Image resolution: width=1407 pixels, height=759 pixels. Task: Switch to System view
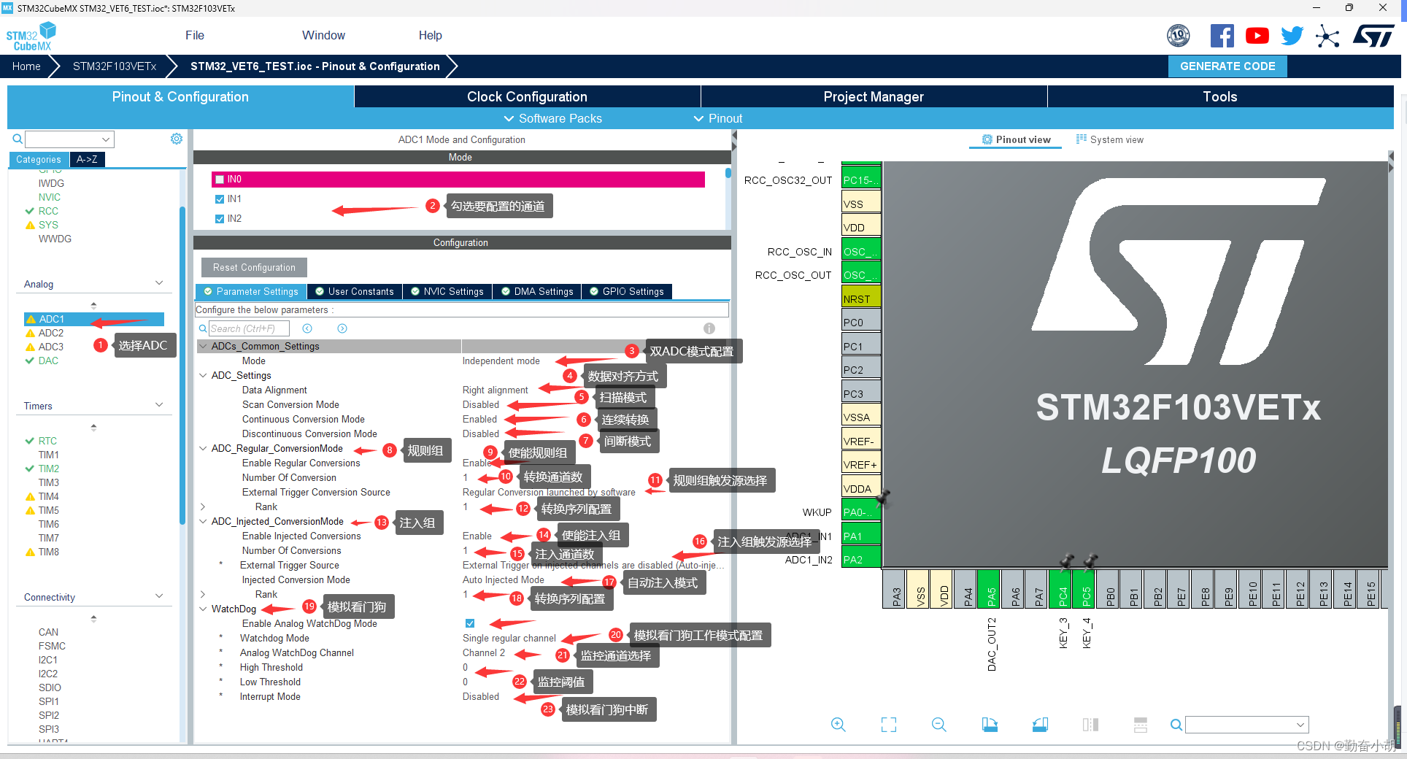click(x=1110, y=139)
